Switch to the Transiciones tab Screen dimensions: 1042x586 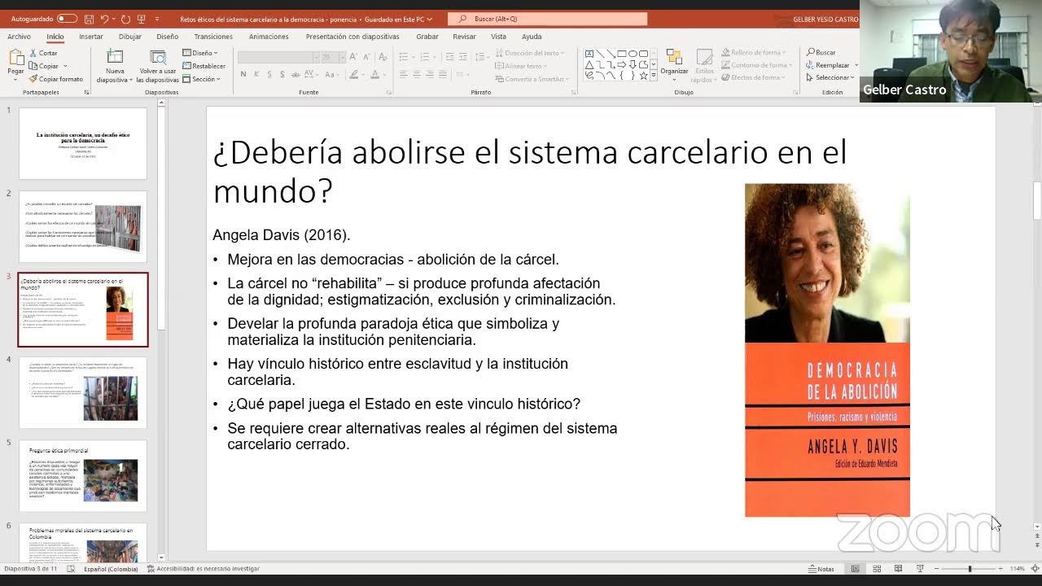[x=213, y=37]
